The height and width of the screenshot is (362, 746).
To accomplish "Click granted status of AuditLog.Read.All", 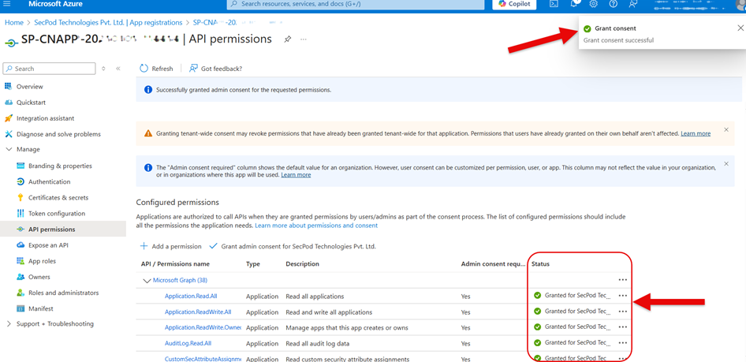I will (572, 343).
